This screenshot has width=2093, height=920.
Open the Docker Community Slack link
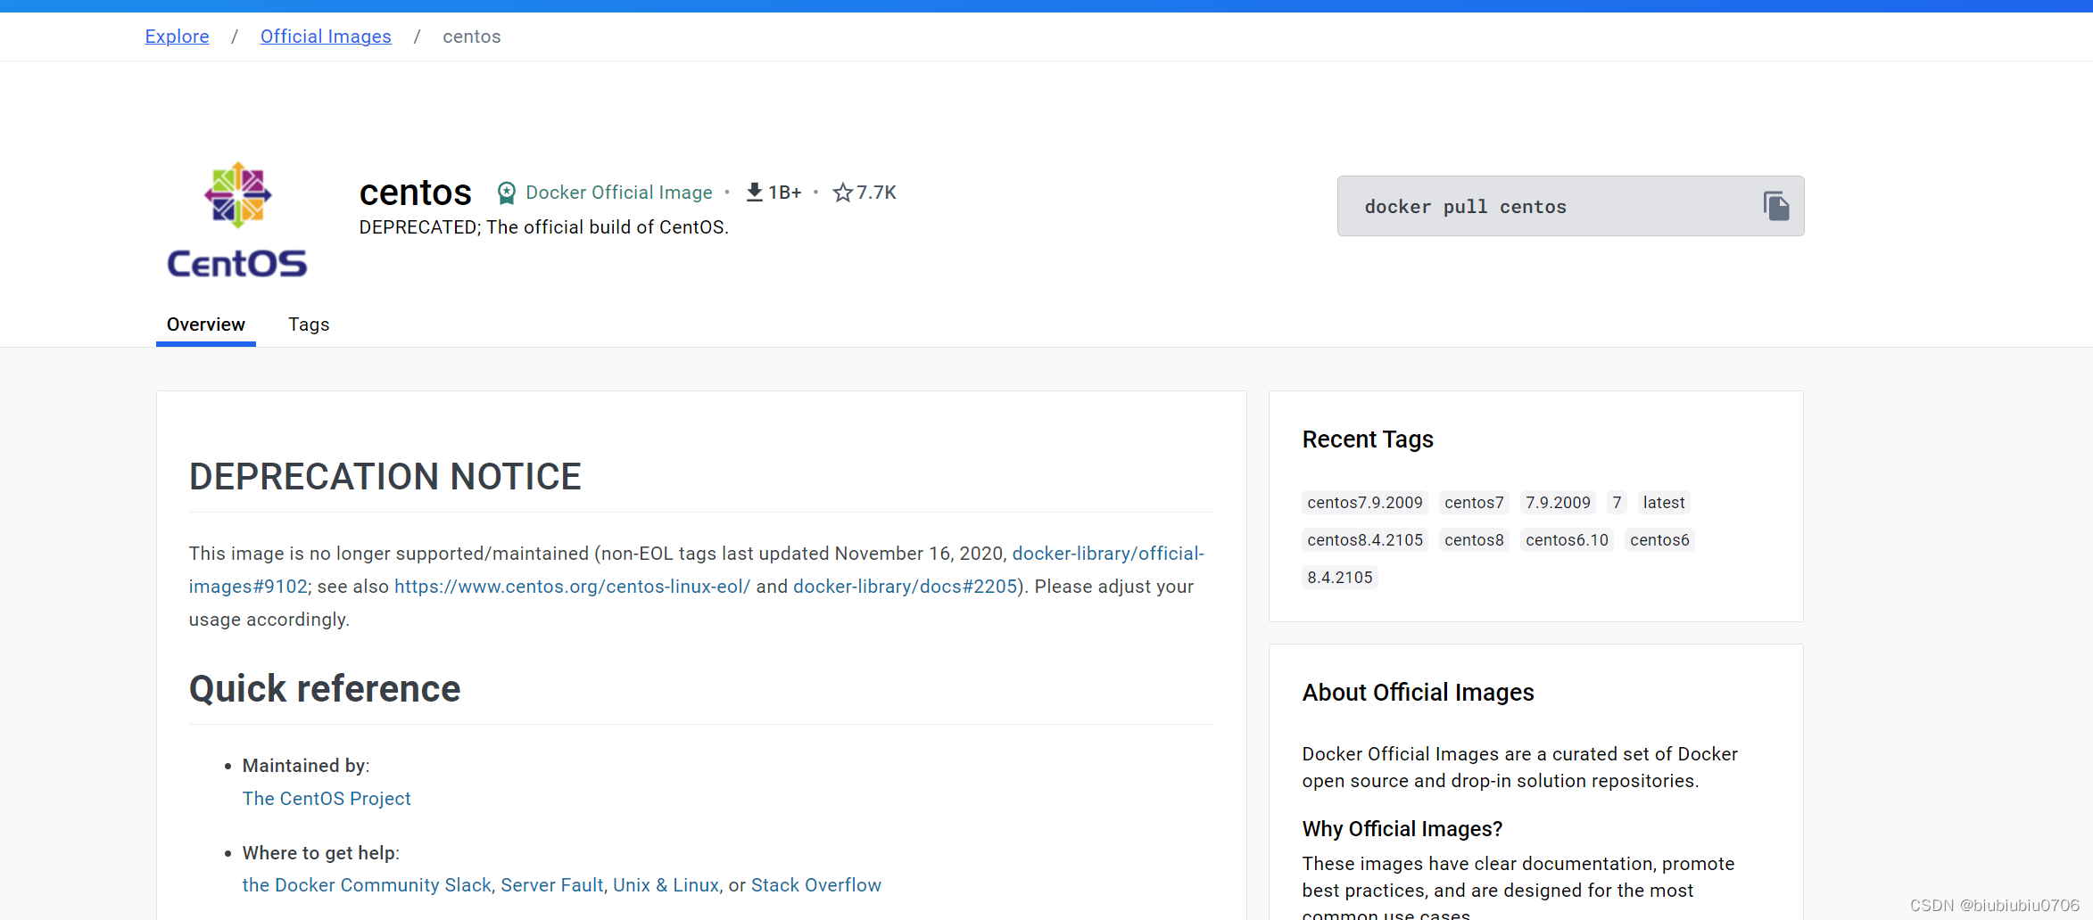tap(366, 884)
